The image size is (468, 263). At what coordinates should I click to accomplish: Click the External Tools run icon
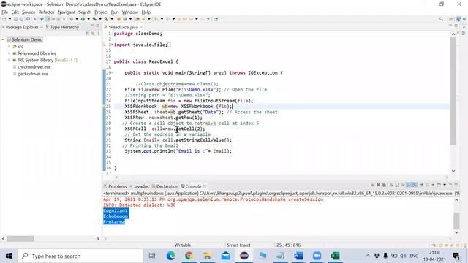(106, 19)
